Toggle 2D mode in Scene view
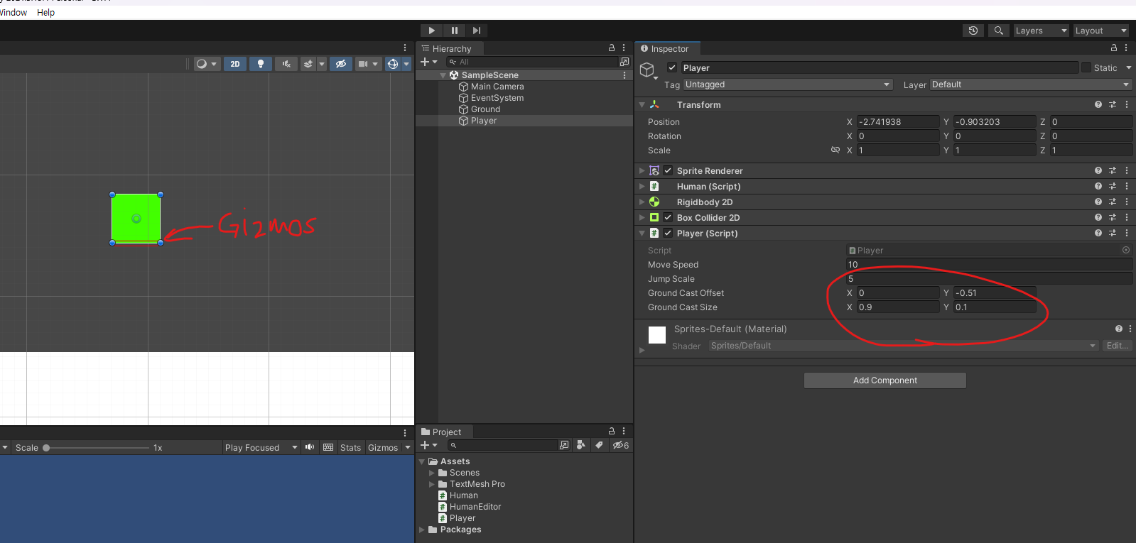 (x=235, y=64)
